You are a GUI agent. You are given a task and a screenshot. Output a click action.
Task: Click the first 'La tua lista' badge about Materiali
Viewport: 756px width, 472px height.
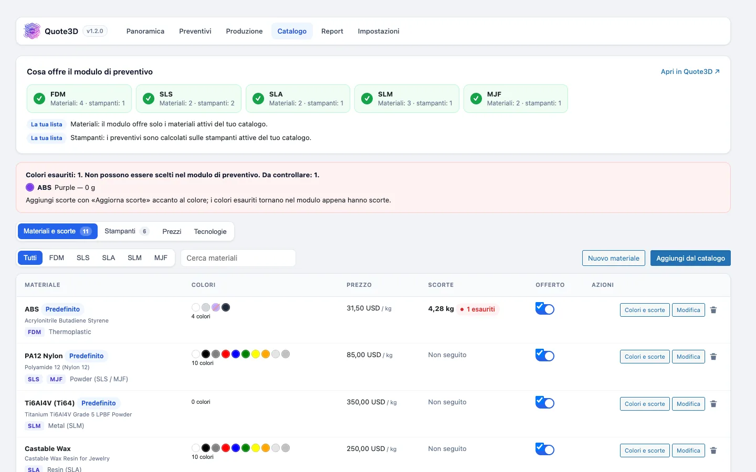point(46,124)
